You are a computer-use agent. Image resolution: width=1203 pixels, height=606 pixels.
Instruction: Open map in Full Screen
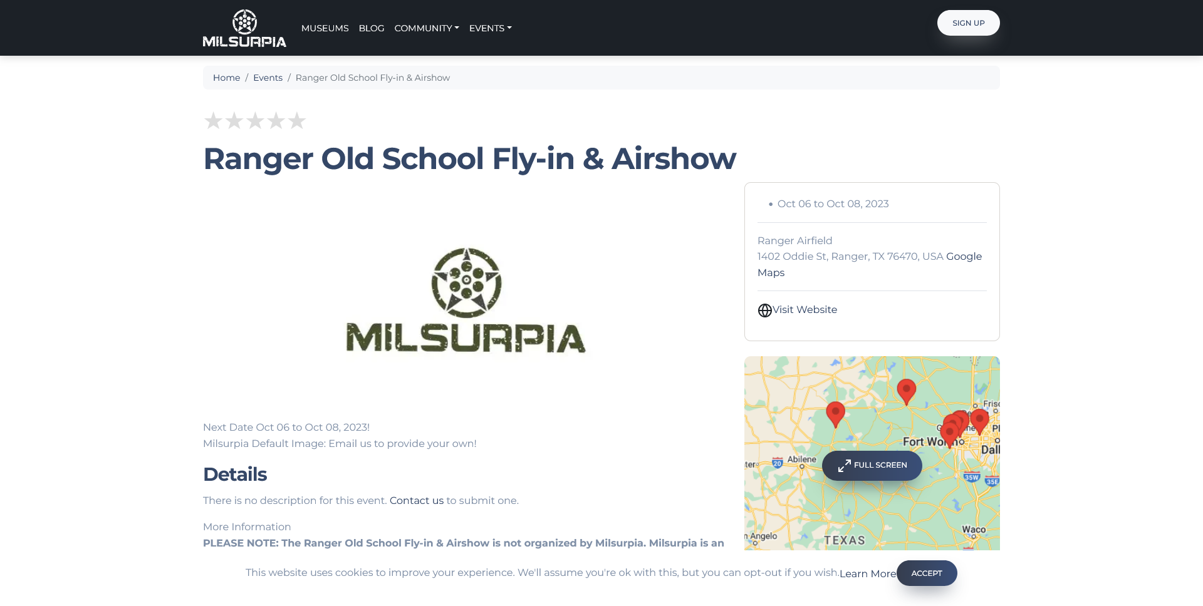coord(872,465)
